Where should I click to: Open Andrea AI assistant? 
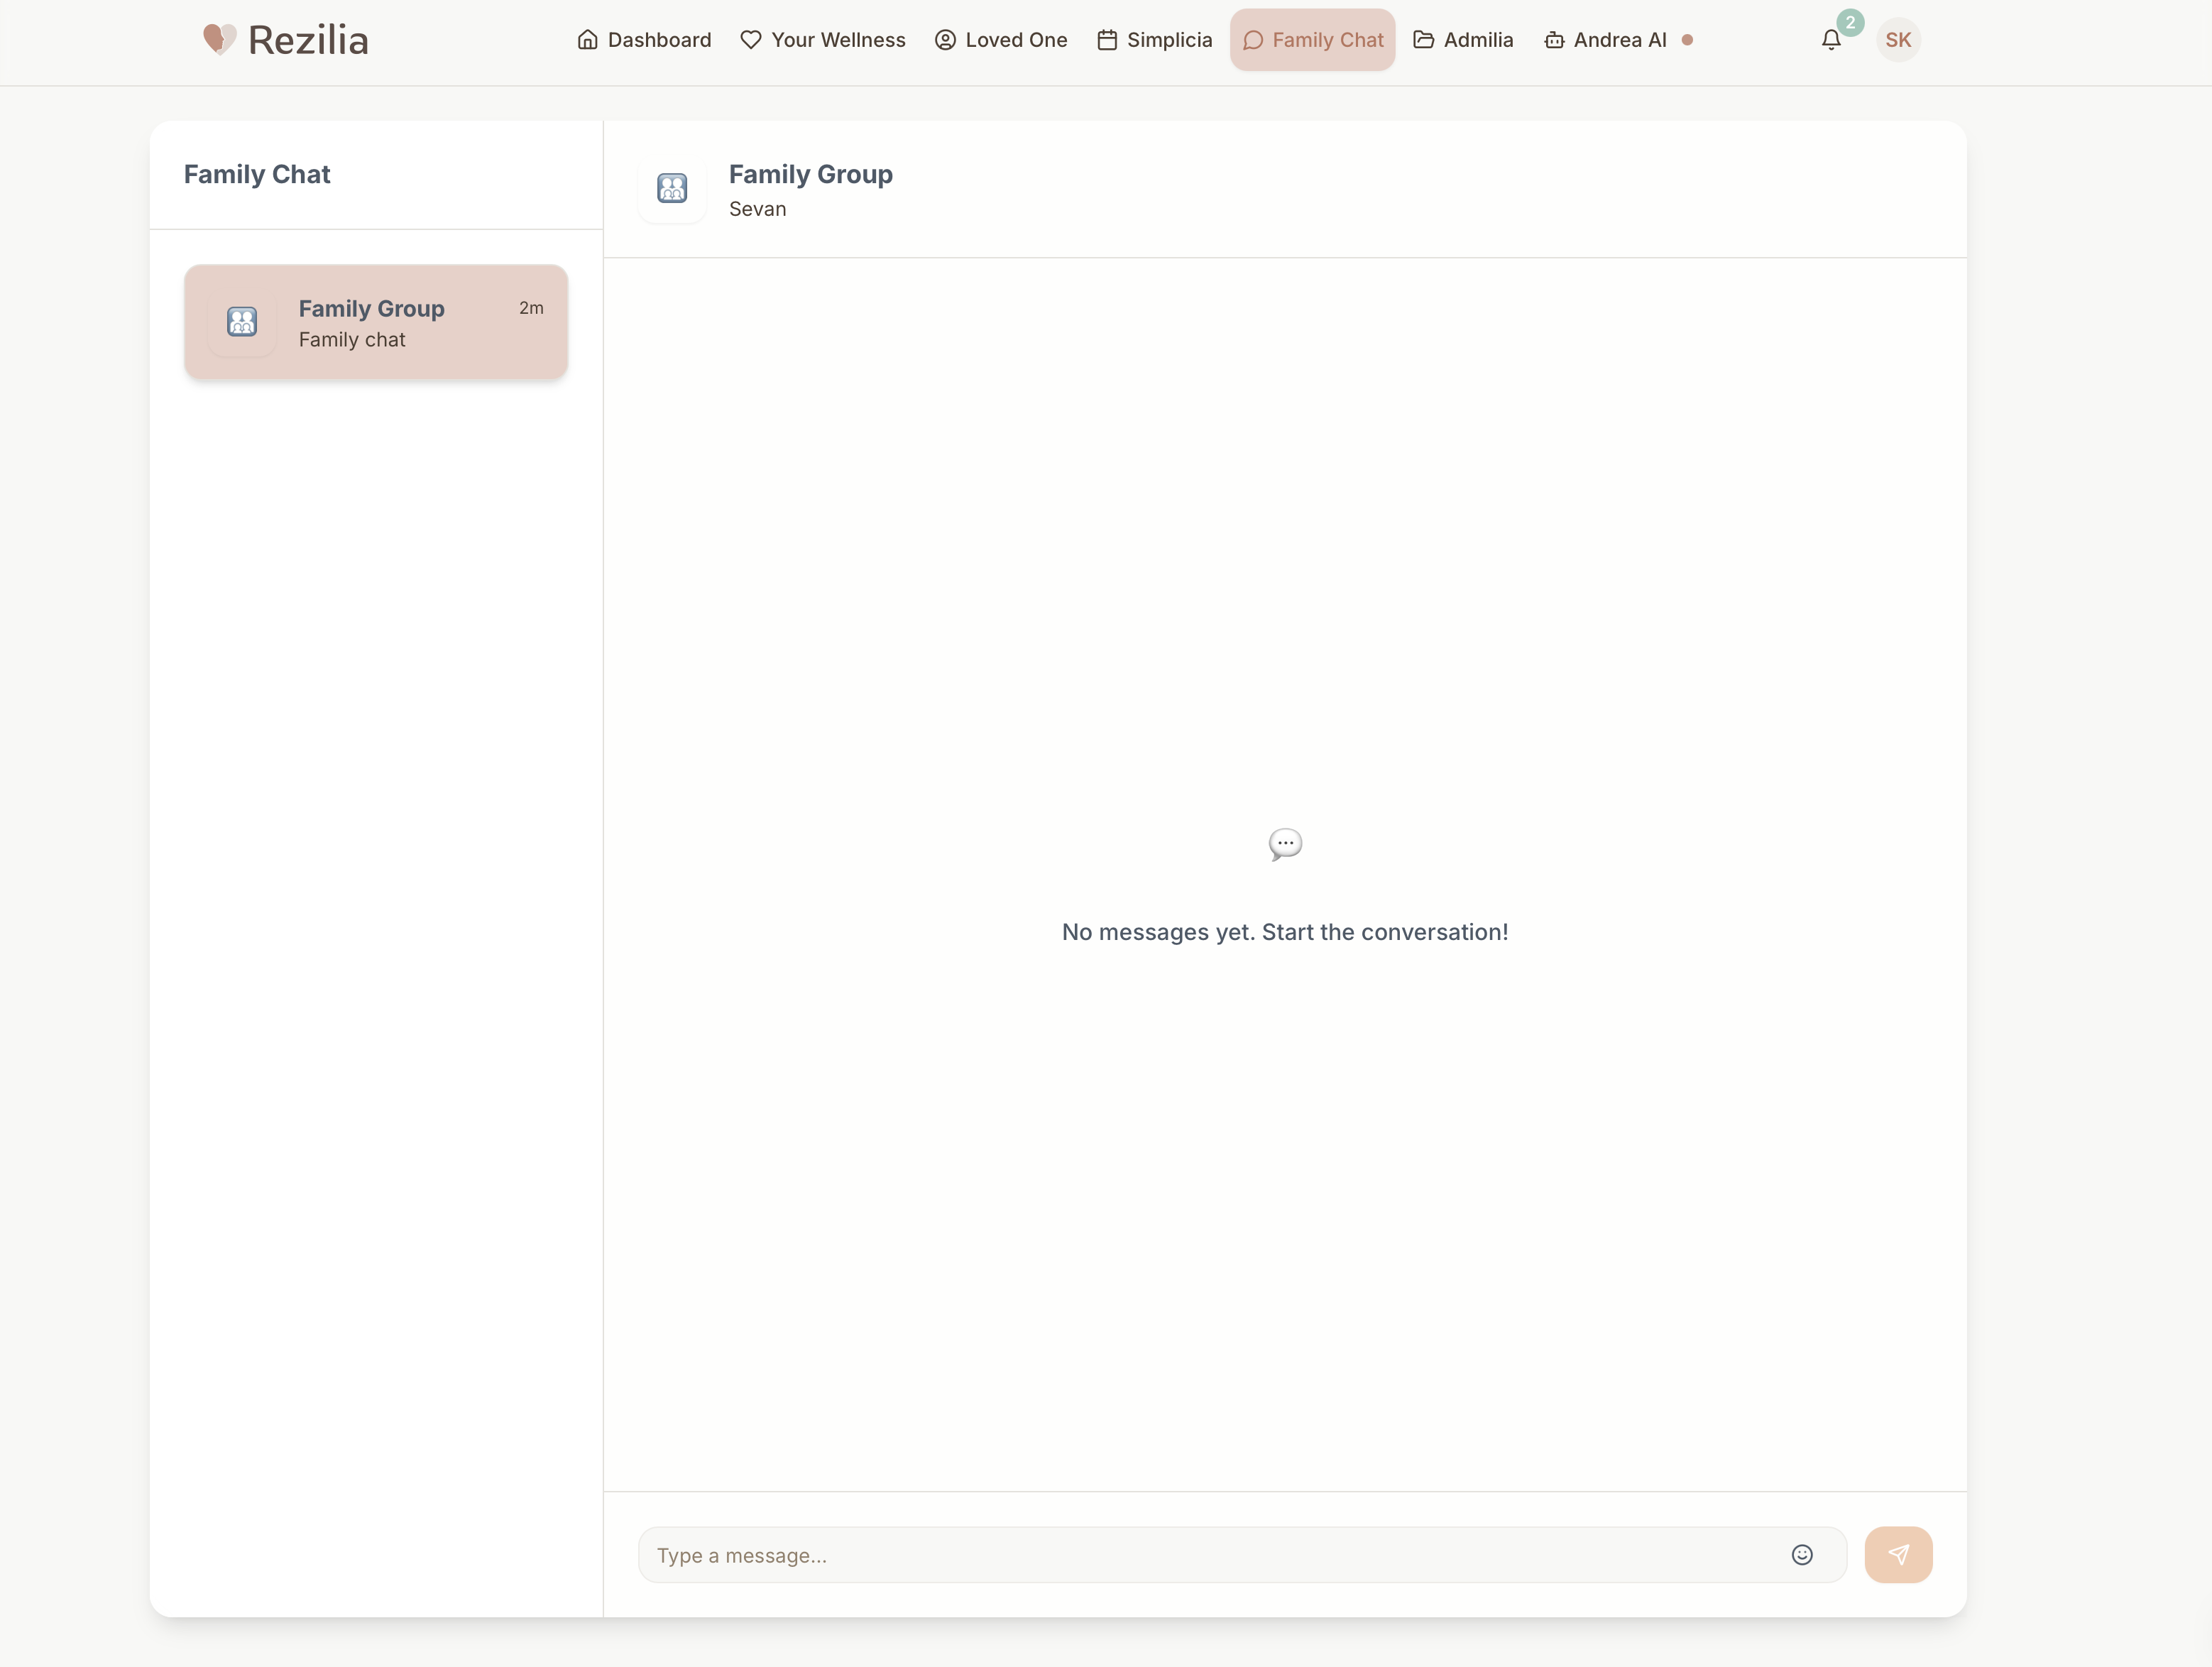coord(1606,40)
